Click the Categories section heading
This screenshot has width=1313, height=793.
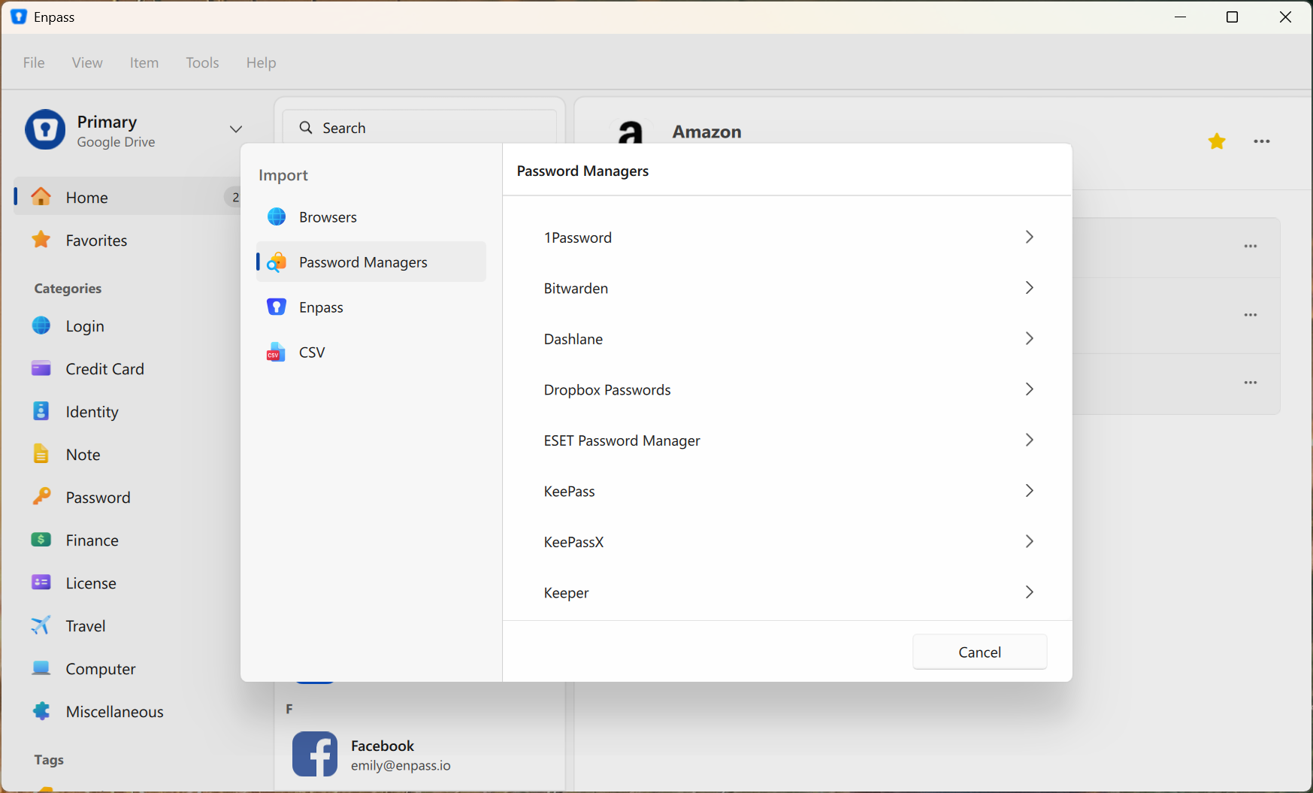click(68, 288)
